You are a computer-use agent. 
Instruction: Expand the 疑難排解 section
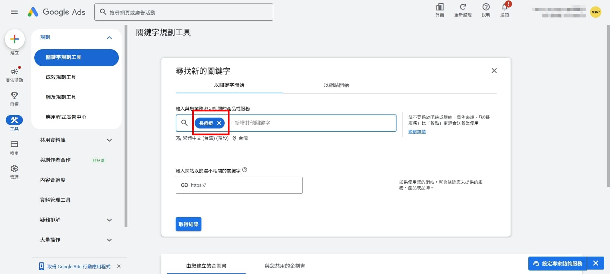109,220
